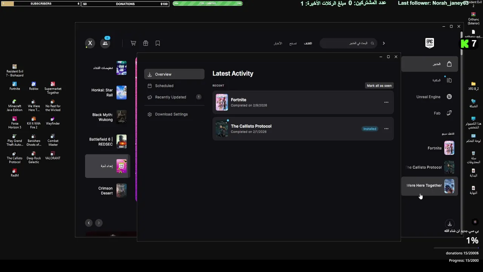Click the Roblox desktop shortcut
The width and height of the screenshot is (483, 272).
[x=34, y=86]
